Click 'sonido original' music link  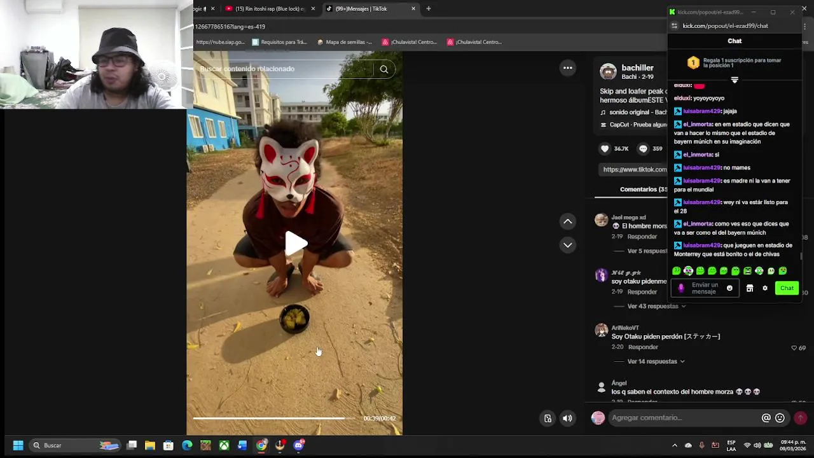[x=633, y=113]
